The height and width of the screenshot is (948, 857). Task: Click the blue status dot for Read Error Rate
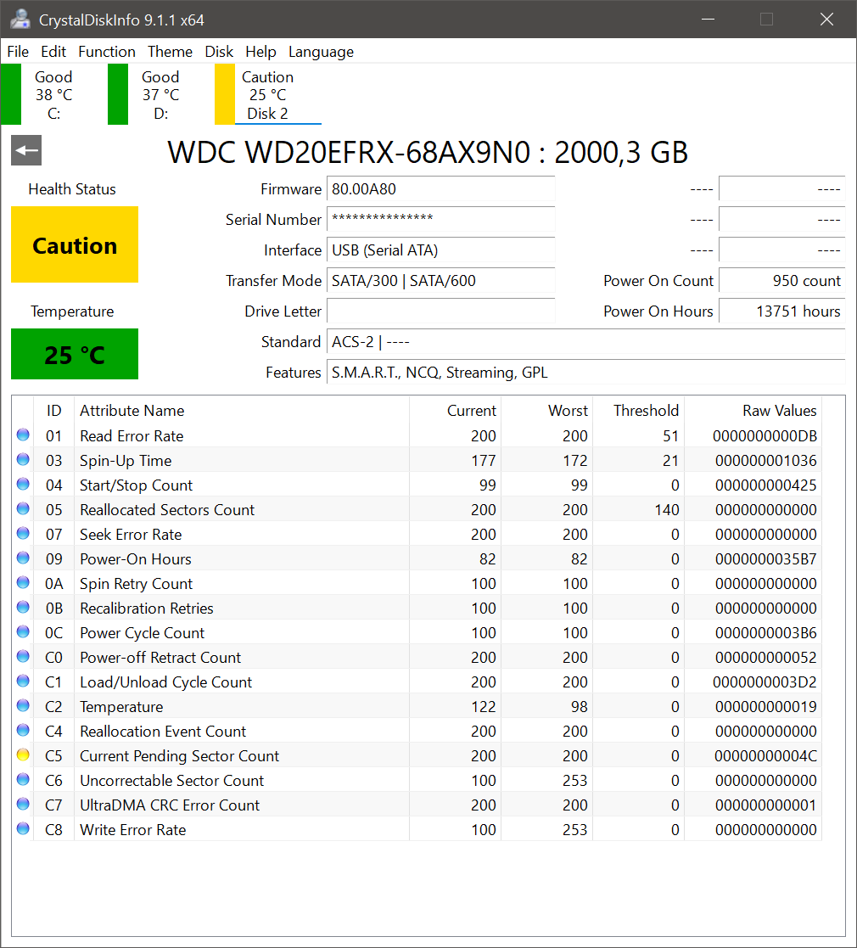coord(23,435)
